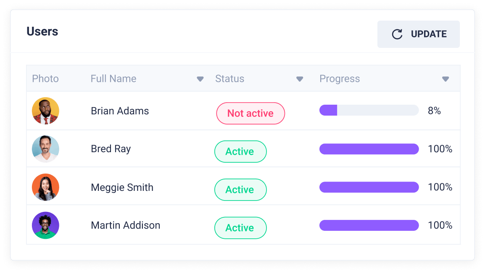Image resolution: width=485 pixels, height=272 pixels.
Task: Click the Status column header
Action: click(x=229, y=79)
